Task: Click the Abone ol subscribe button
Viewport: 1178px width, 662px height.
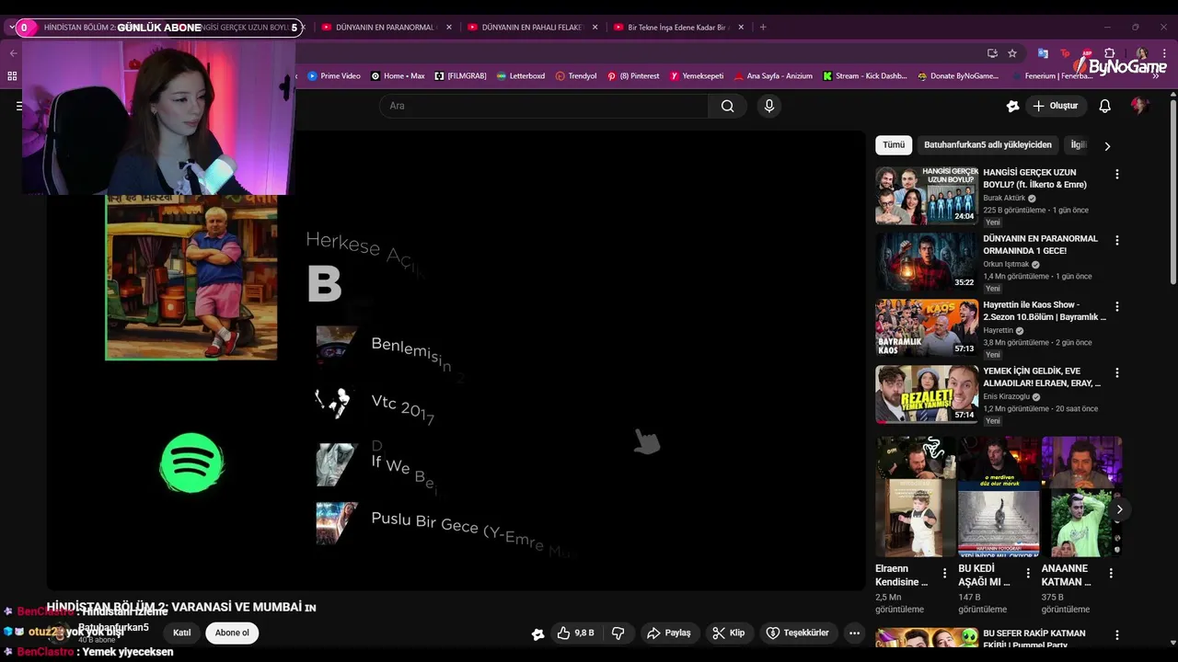Action: pyautogui.click(x=232, y=633)
